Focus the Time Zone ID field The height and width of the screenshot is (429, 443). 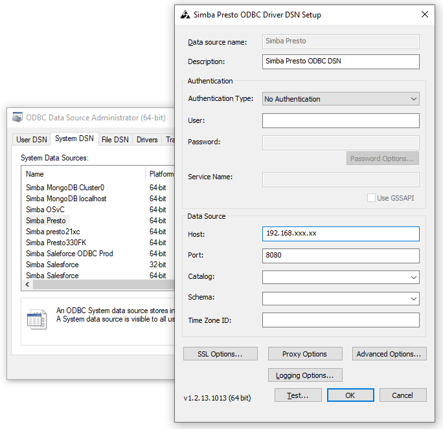(341, 320)
